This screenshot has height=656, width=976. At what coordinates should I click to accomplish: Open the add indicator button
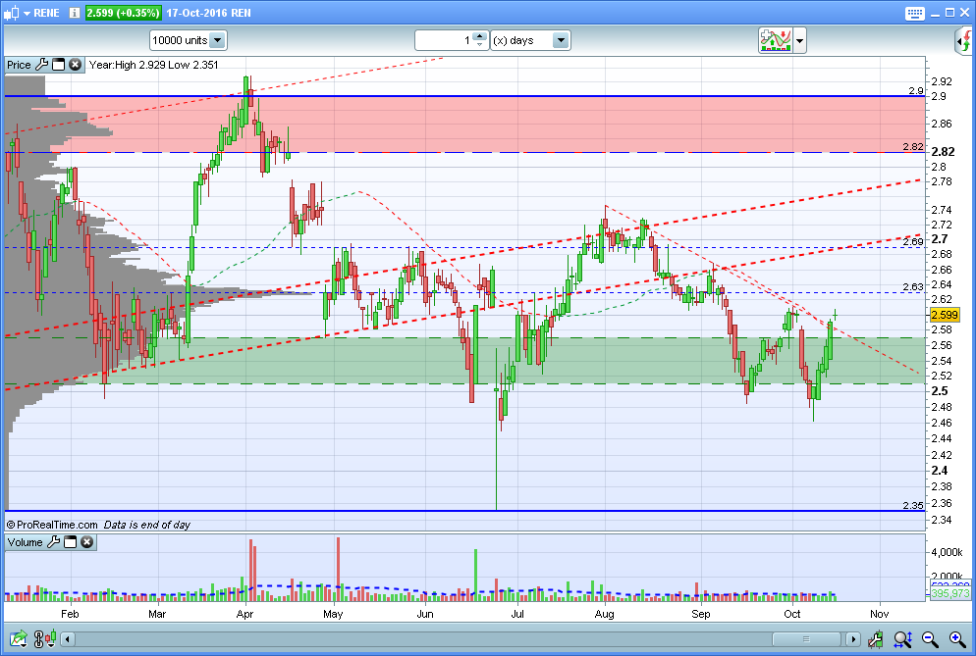coord(775,40)
